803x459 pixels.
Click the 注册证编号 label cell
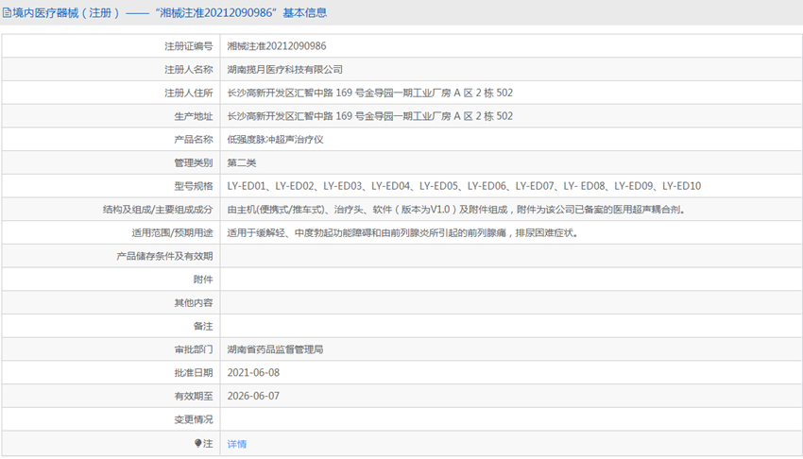click(x=188, y=46)
